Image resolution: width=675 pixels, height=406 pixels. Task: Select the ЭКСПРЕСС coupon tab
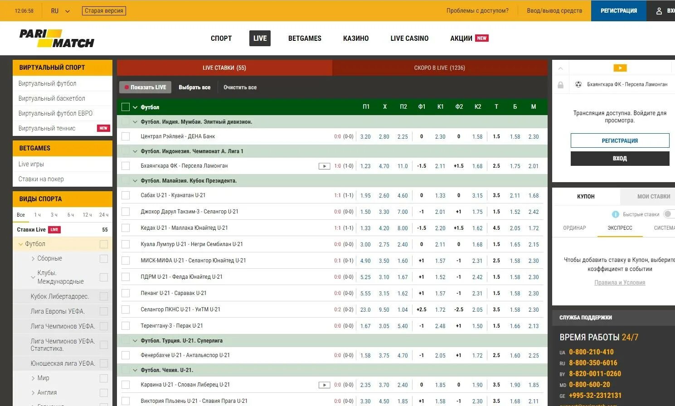click(620, 228)
